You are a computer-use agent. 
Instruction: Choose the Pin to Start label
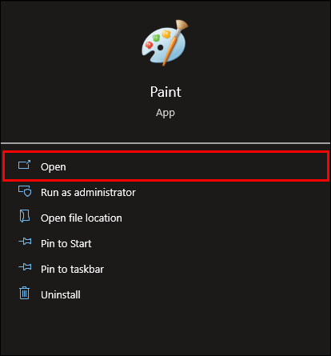tap(66, 243)
